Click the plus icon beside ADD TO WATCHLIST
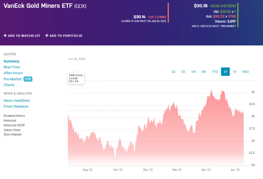This screenshot has width=263, height=179. 5,36
